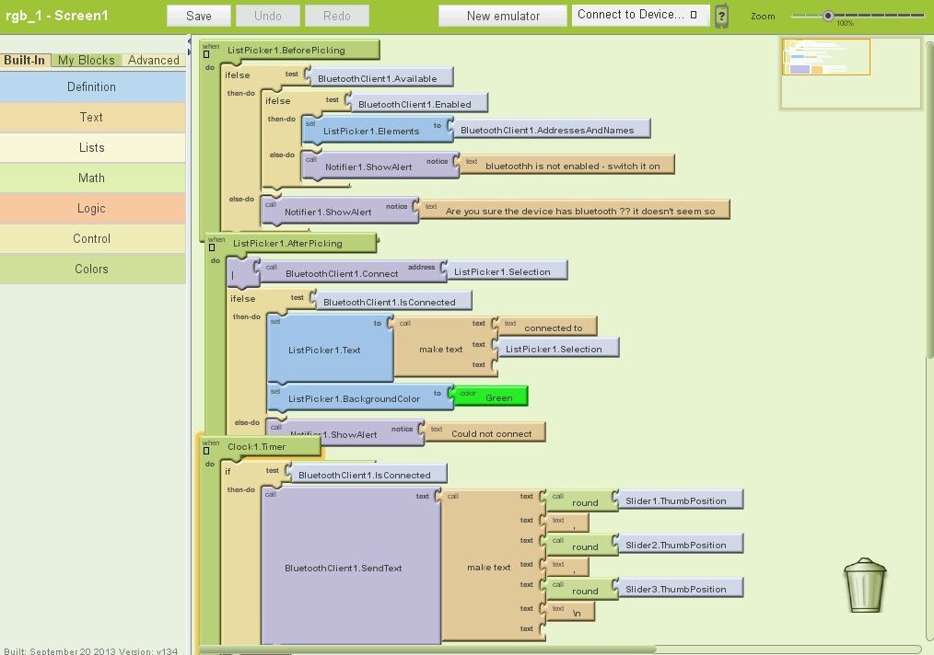The height and width of the screenshot is (655, 934).
Task: Switch to the Advanced tab
Action: click(x=153, y=60)
